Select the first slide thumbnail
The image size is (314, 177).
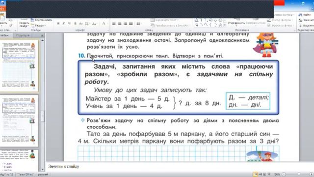(x=19, y=65)
